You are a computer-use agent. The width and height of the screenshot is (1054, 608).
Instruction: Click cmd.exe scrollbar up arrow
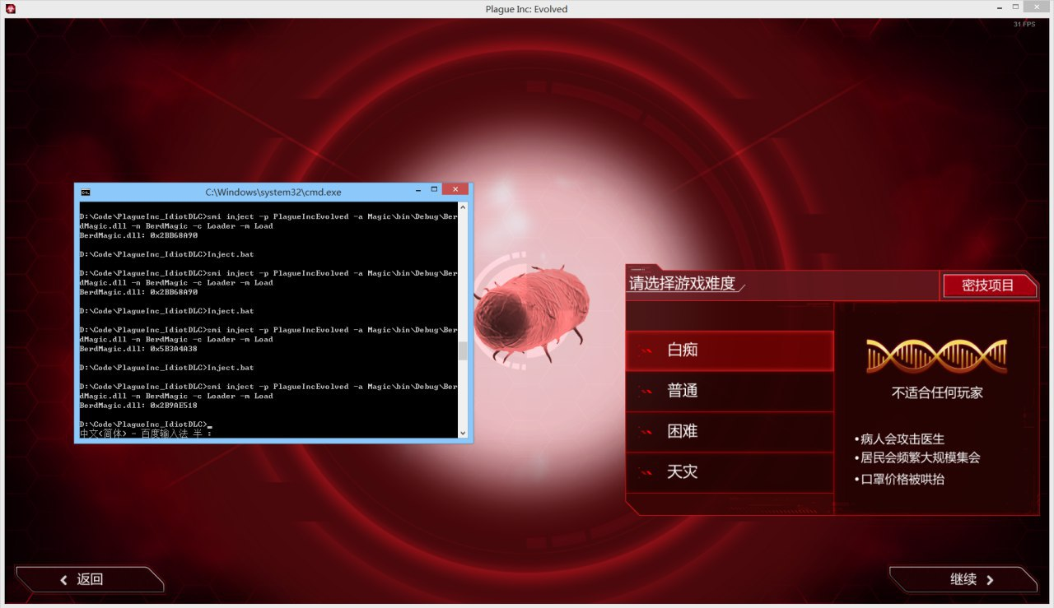[x=462, y=207]
